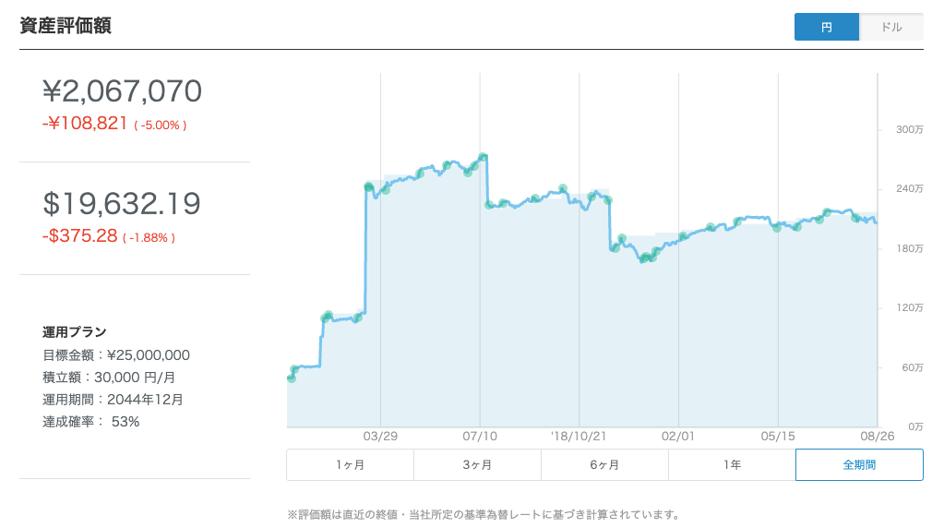
Task: Switch the chart to 6ヶ月
Action: point(604,465)
